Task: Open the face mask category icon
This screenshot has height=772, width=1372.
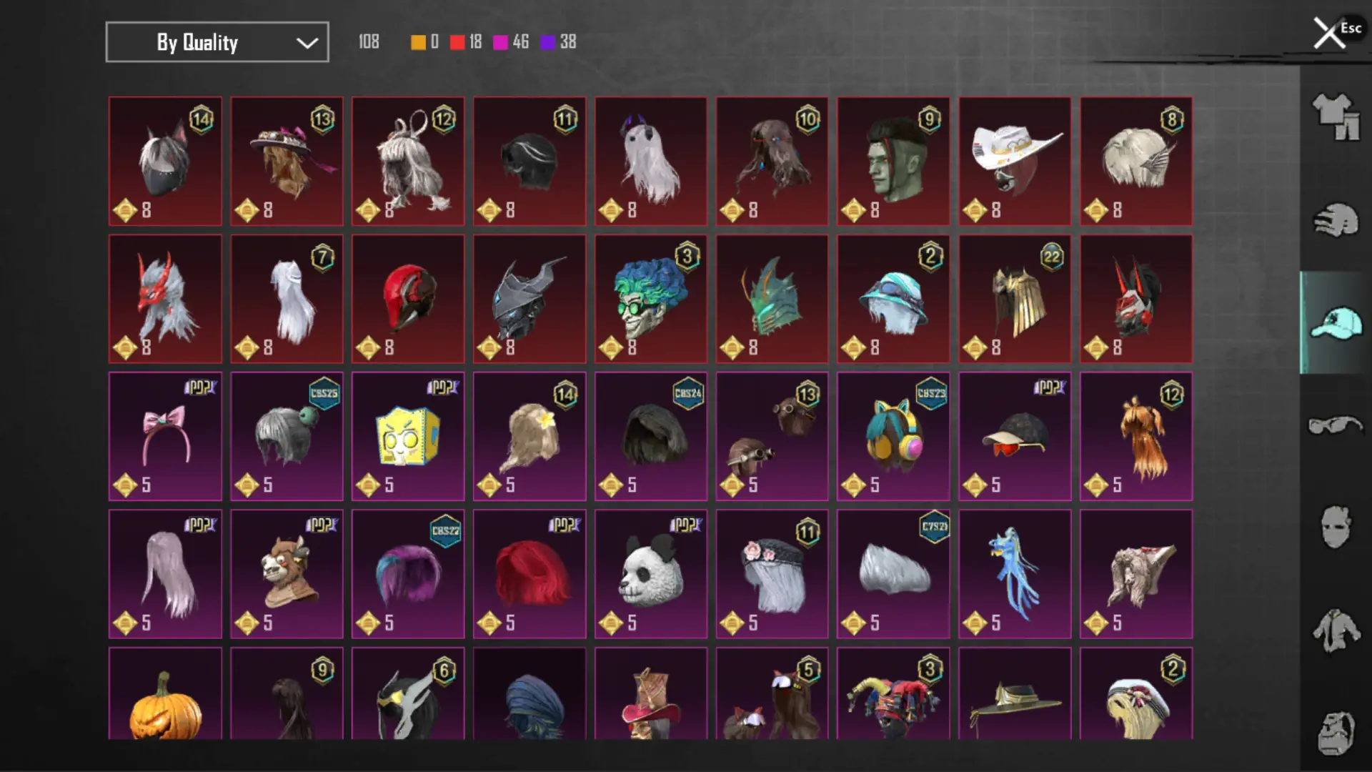Action: [1336, 527]
